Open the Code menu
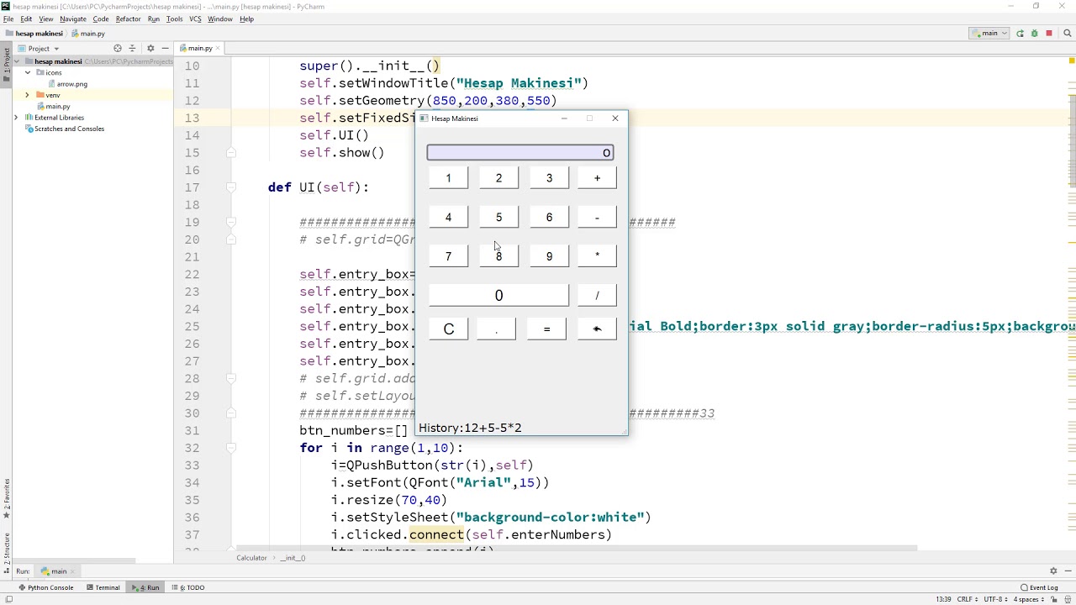The image size is (1076, 605). (101, 18)
